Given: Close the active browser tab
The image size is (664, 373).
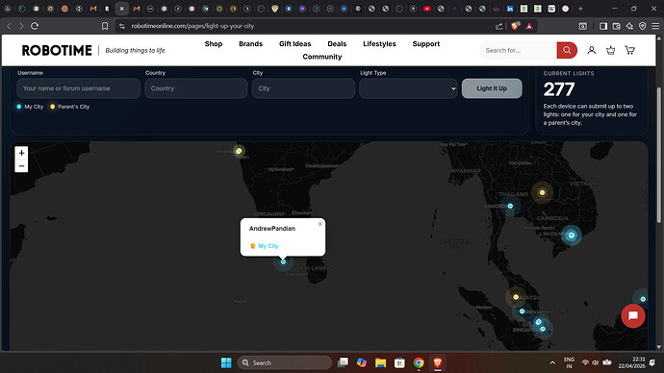Looking at the screenshot, I should tap(121, 9).
